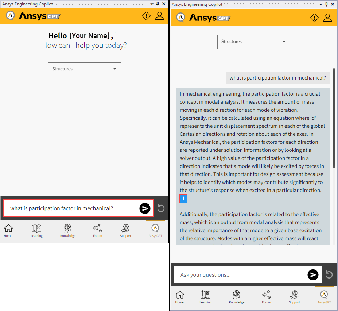
Task: Open citation reference 1 in the answer
Action: (x=183, y=199)
